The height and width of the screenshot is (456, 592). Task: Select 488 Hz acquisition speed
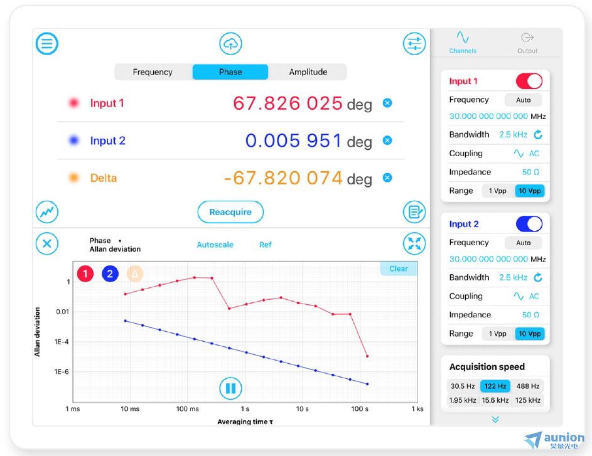tap(528, 386)
